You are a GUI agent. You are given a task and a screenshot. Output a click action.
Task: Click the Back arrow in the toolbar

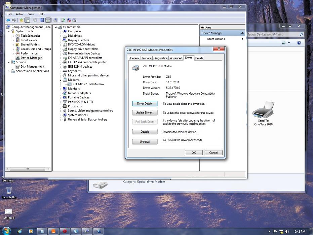tap(8, 20)
